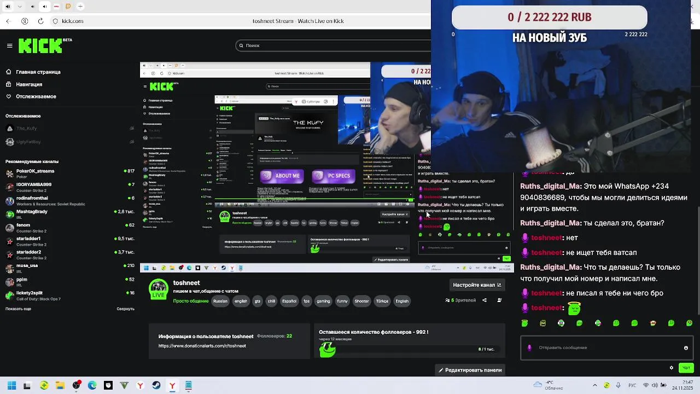Open the Kick hamburger sidebar menu
Viewport: 700px width, 394px height.
9,46
